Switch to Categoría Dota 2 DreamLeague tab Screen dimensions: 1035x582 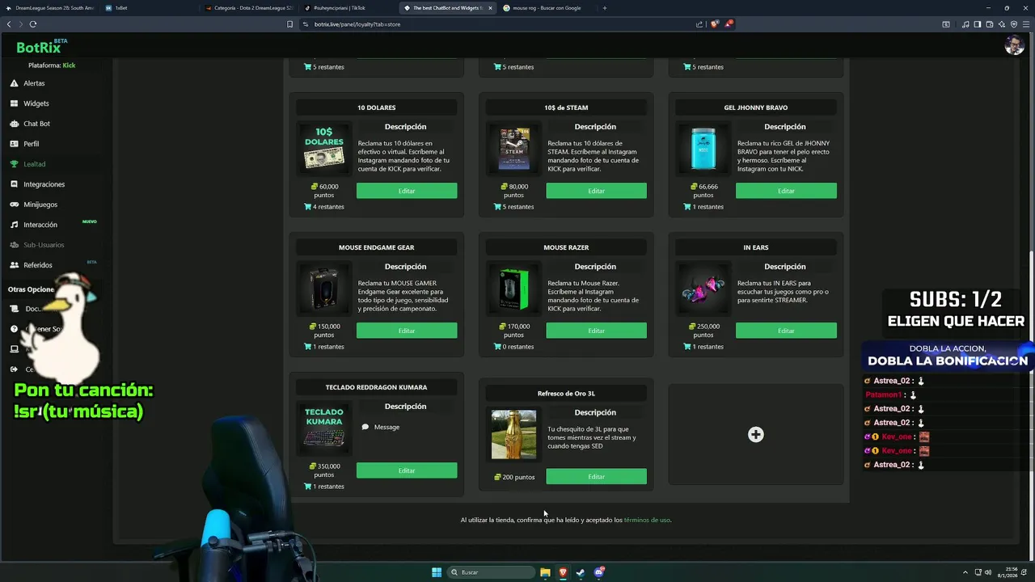click(249, 8)
